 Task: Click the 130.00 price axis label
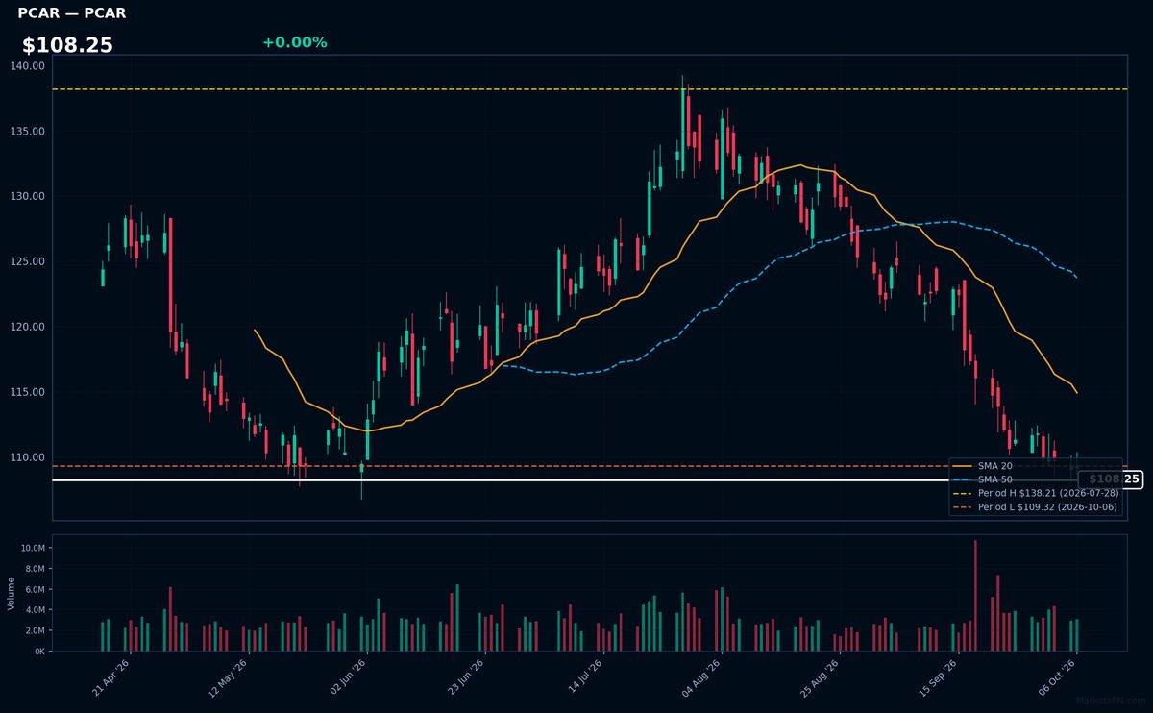29,196
